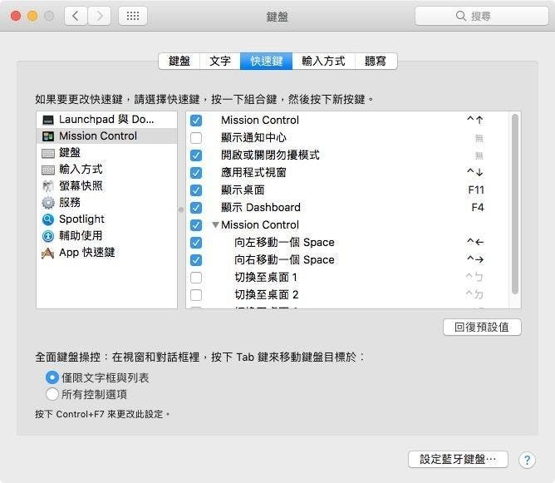The image size is (555, 483).
Task: Click the 輔助使用 accessibility icon
Action: [48, 236]
